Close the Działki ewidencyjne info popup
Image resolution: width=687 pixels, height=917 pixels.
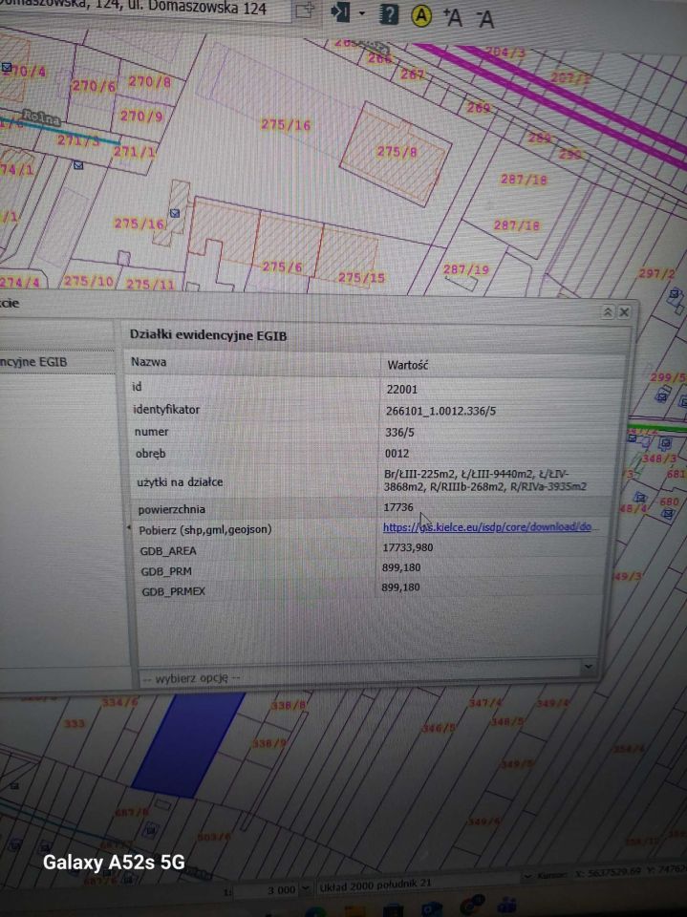coord(624,312)
